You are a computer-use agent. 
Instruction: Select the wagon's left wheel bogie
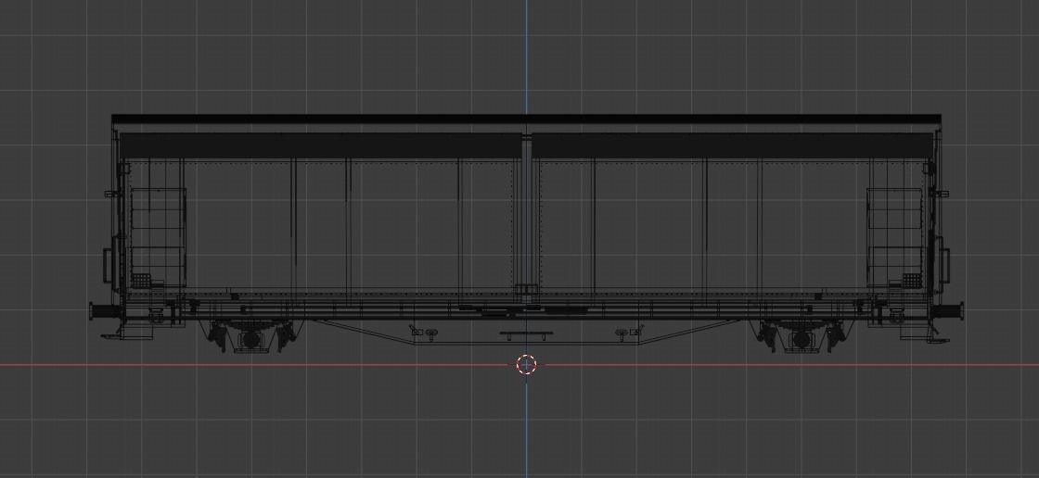[251, 336]
